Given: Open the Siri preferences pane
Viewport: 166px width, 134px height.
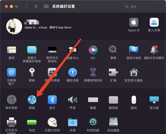Looking at the screenshot, I should 93,50.
